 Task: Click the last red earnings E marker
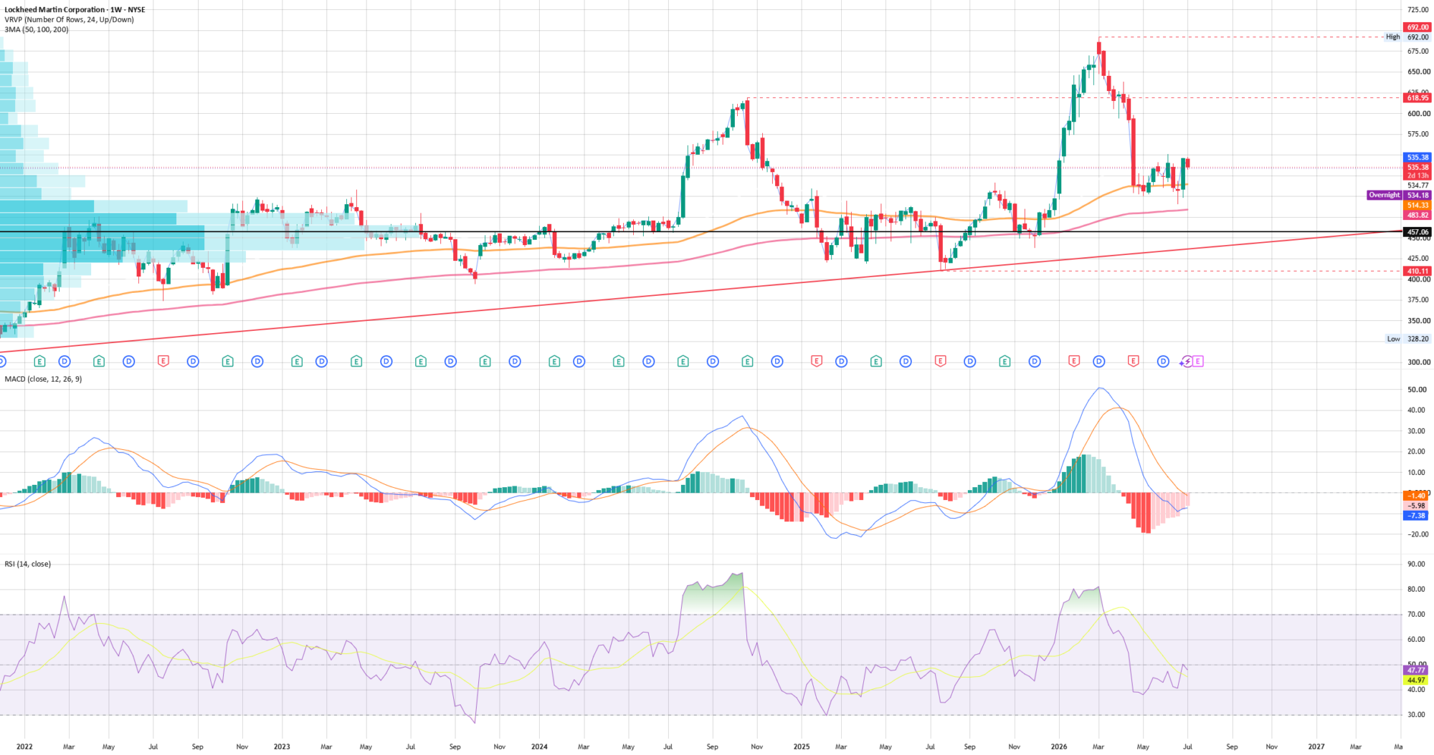[1134, 362]
